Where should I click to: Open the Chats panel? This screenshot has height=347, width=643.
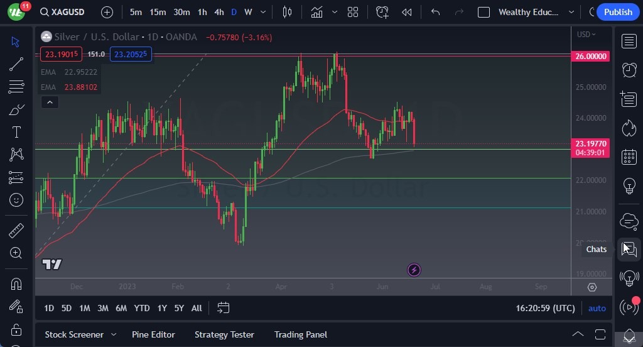coord(629,250)
